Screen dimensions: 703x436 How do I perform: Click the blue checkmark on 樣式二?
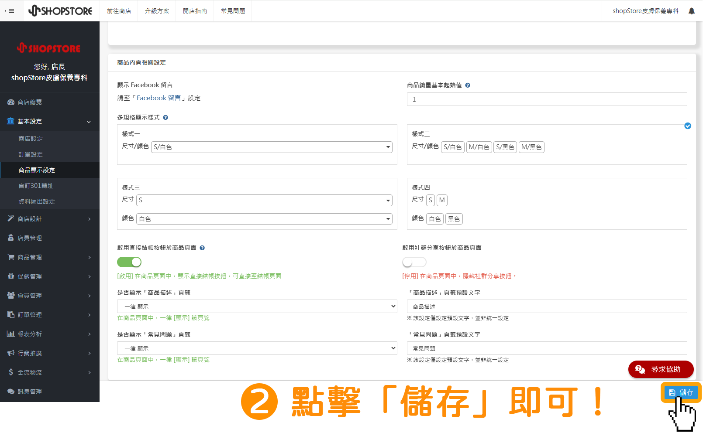(x=688, y=126)
